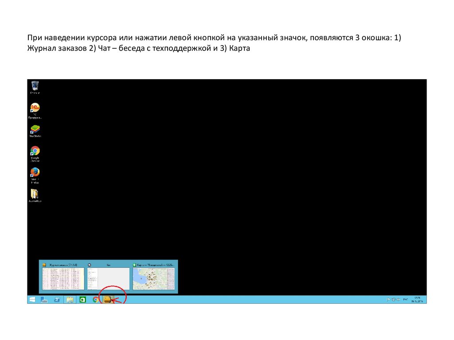
Task: Click the red-circled taxi app taskbar icon
Action: (107, 300)
